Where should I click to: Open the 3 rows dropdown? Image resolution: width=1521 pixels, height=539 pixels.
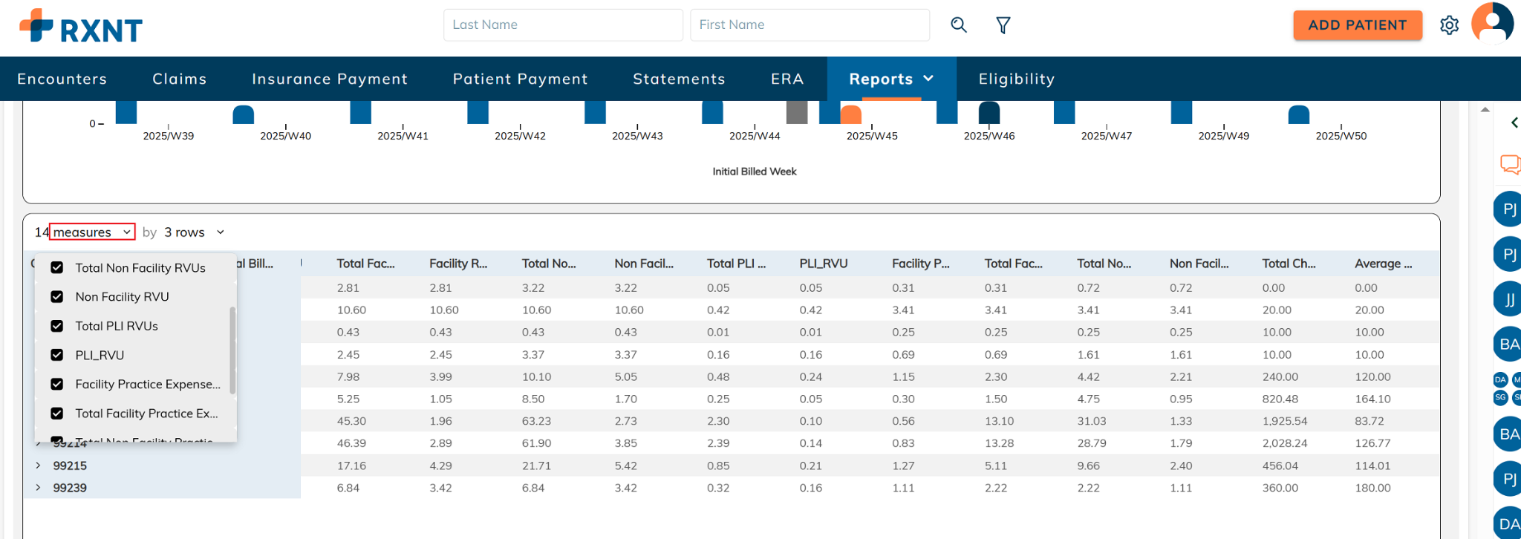[x=194, y=232]
